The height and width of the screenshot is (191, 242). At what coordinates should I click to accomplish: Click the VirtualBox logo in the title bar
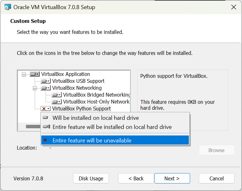[7, 7]
